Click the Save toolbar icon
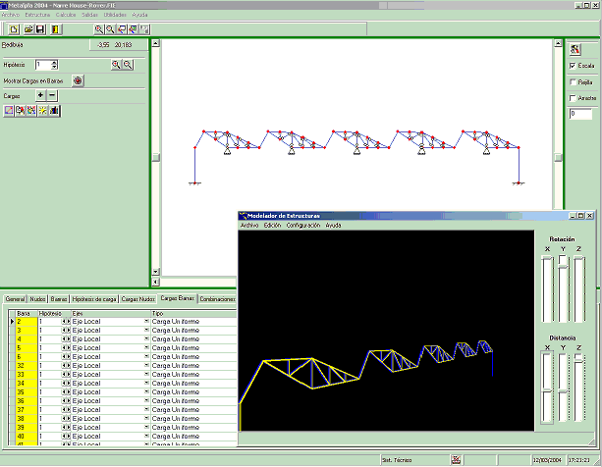 click(x=40, y=29)
